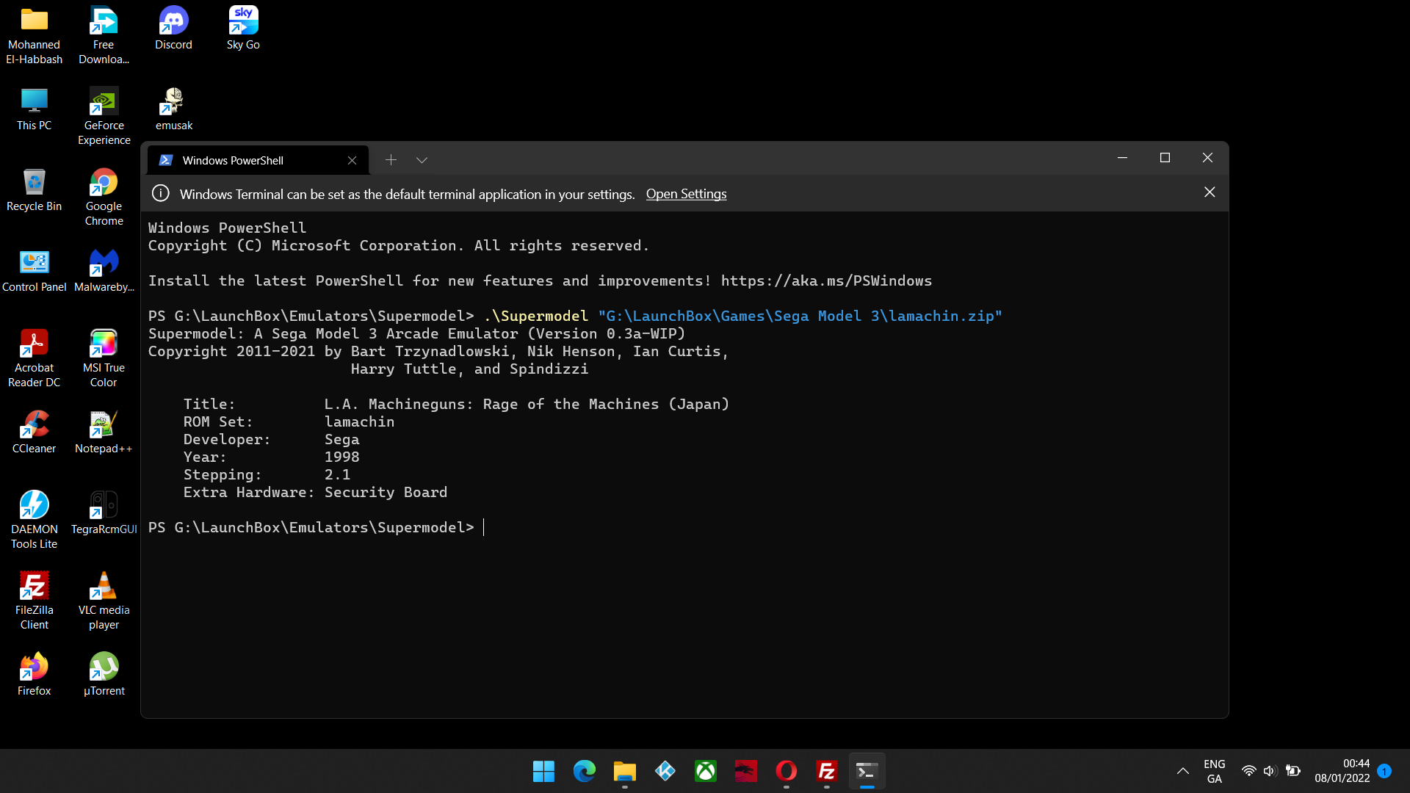Expand the terminal profile dropdown
Screen dimensions: 1410x793
pos(422,160)
